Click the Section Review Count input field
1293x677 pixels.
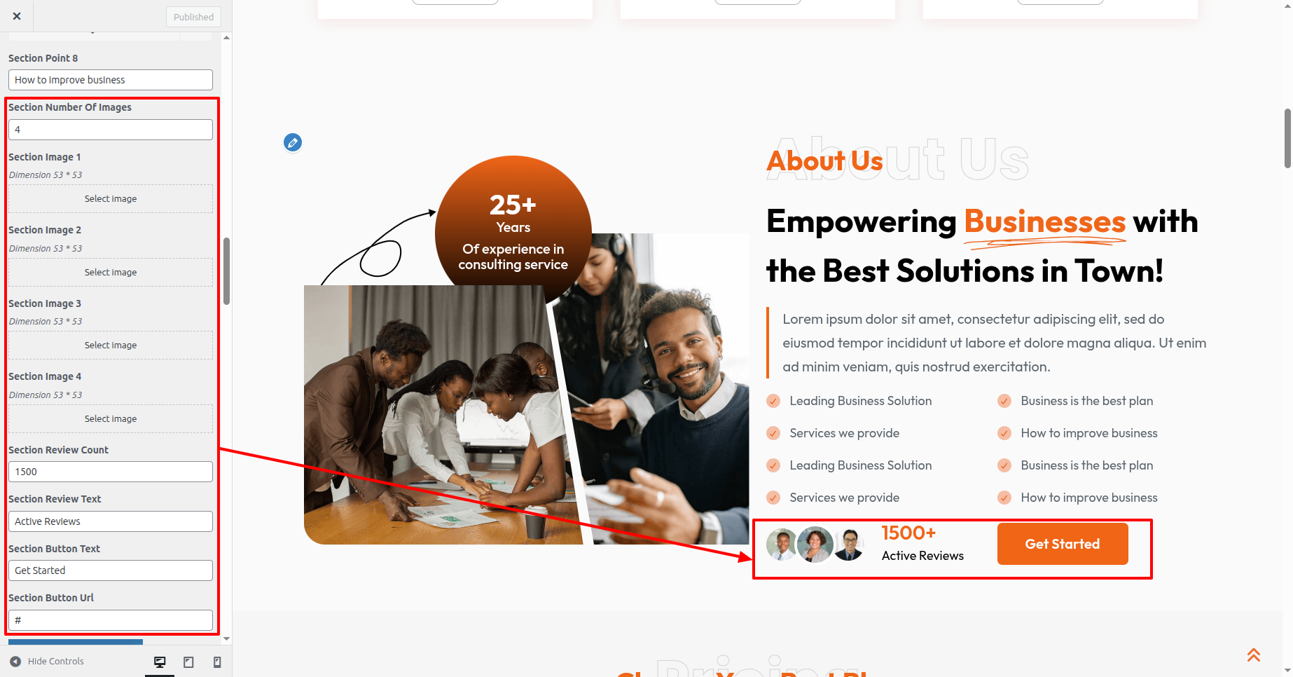coord(111,472)
